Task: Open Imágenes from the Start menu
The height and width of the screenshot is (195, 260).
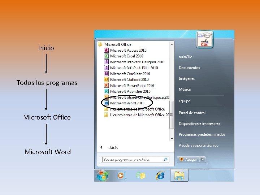Action: click(187, 79)
